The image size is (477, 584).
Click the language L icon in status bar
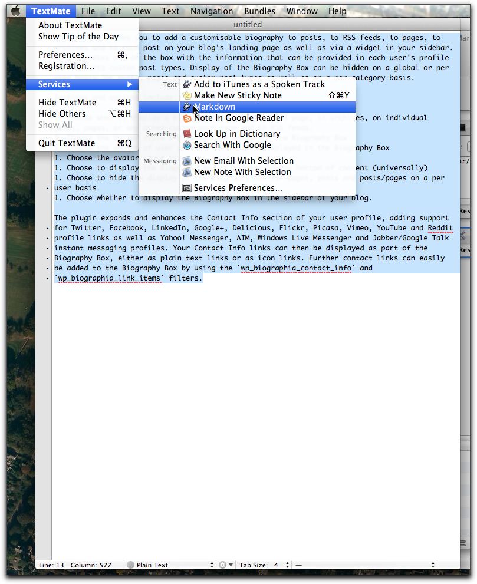pos(130,565)
